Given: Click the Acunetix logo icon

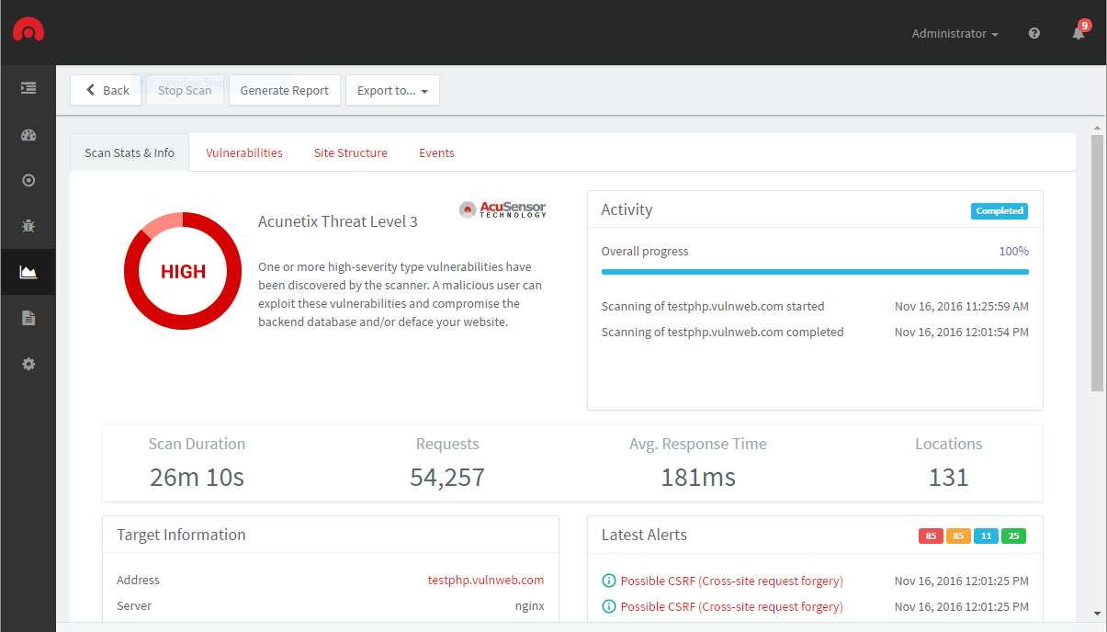Looking at the screenshot, I should pos(28,32).
